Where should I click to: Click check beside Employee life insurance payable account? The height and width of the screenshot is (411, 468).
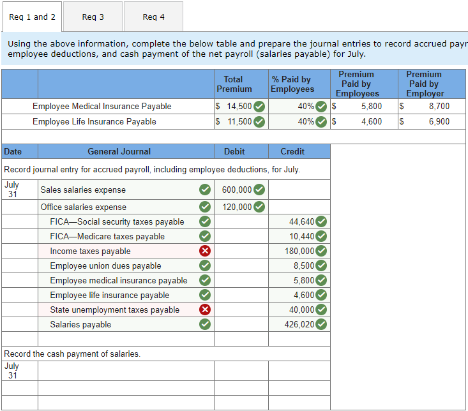[205, 295]
